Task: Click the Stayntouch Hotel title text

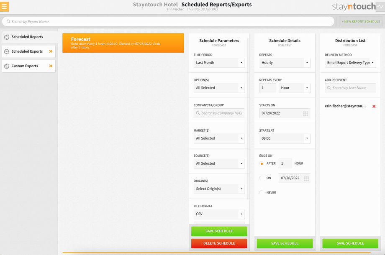Action: (155, 5)
